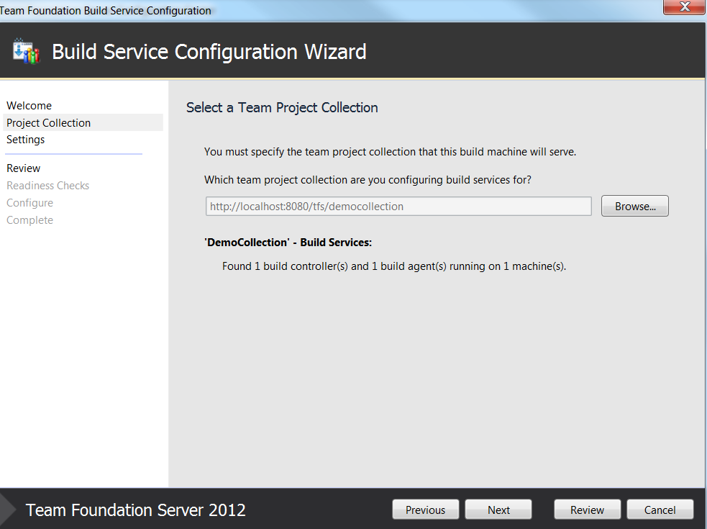
Task: Click the Build Service Configuration Wizard title
Action: click(209, 51)
